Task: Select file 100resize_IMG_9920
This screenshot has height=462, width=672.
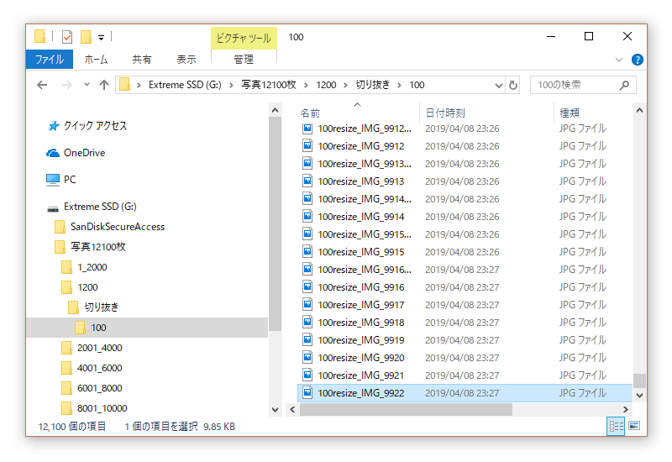Action: pyautogui.click(x=361, y=358)
